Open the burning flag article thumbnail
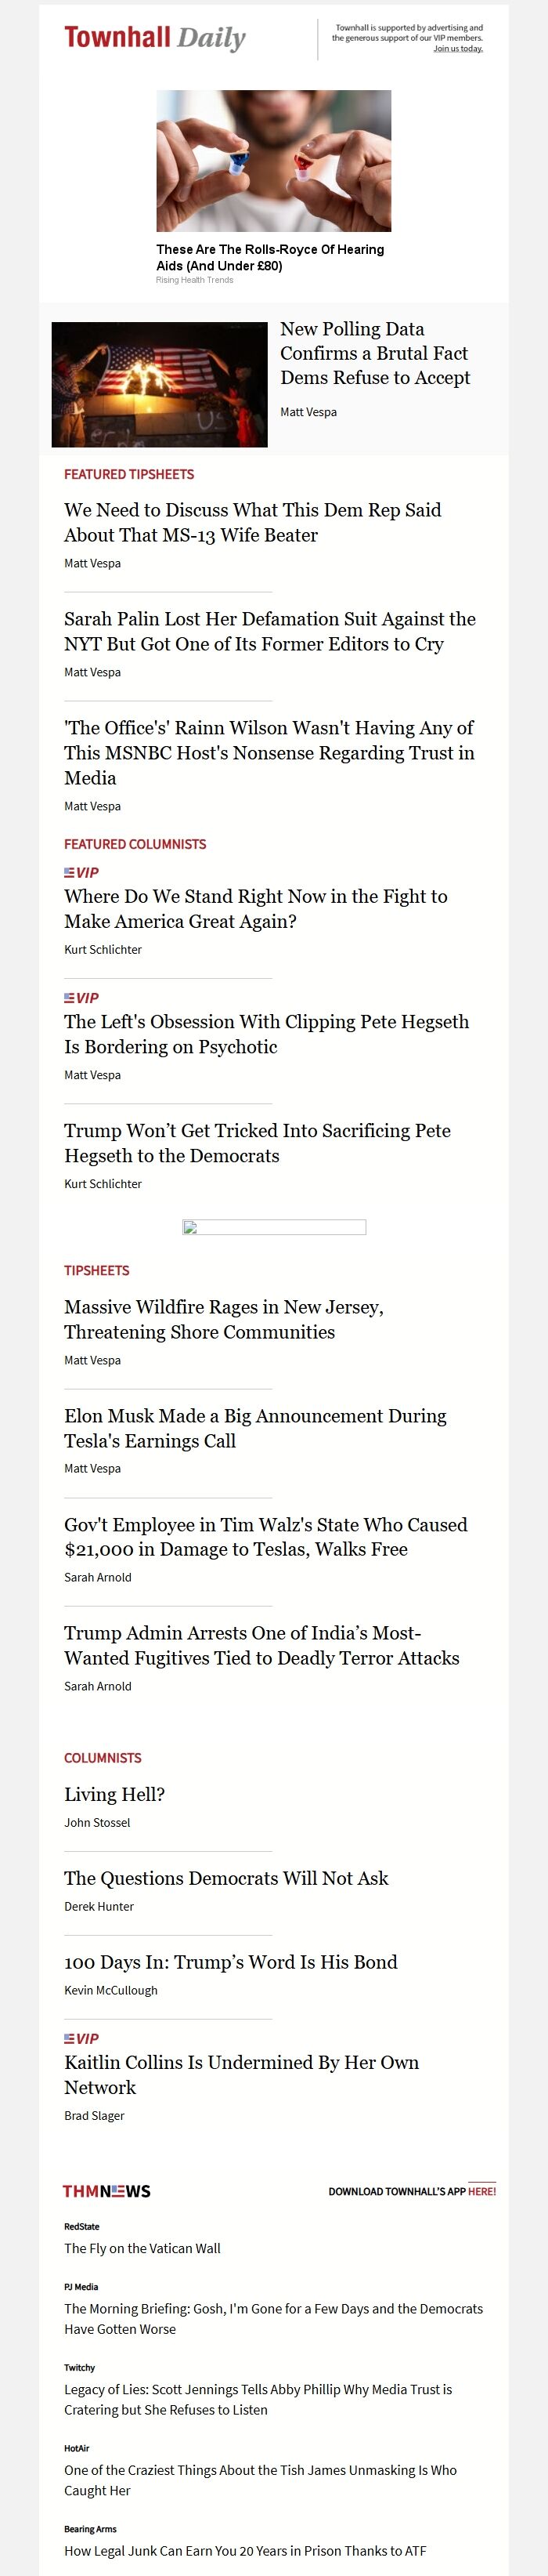This screenshot has width=548, height=2576. [160, 384]
